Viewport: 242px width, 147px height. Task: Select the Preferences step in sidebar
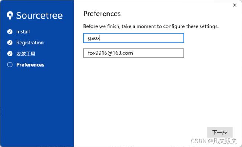30,65
